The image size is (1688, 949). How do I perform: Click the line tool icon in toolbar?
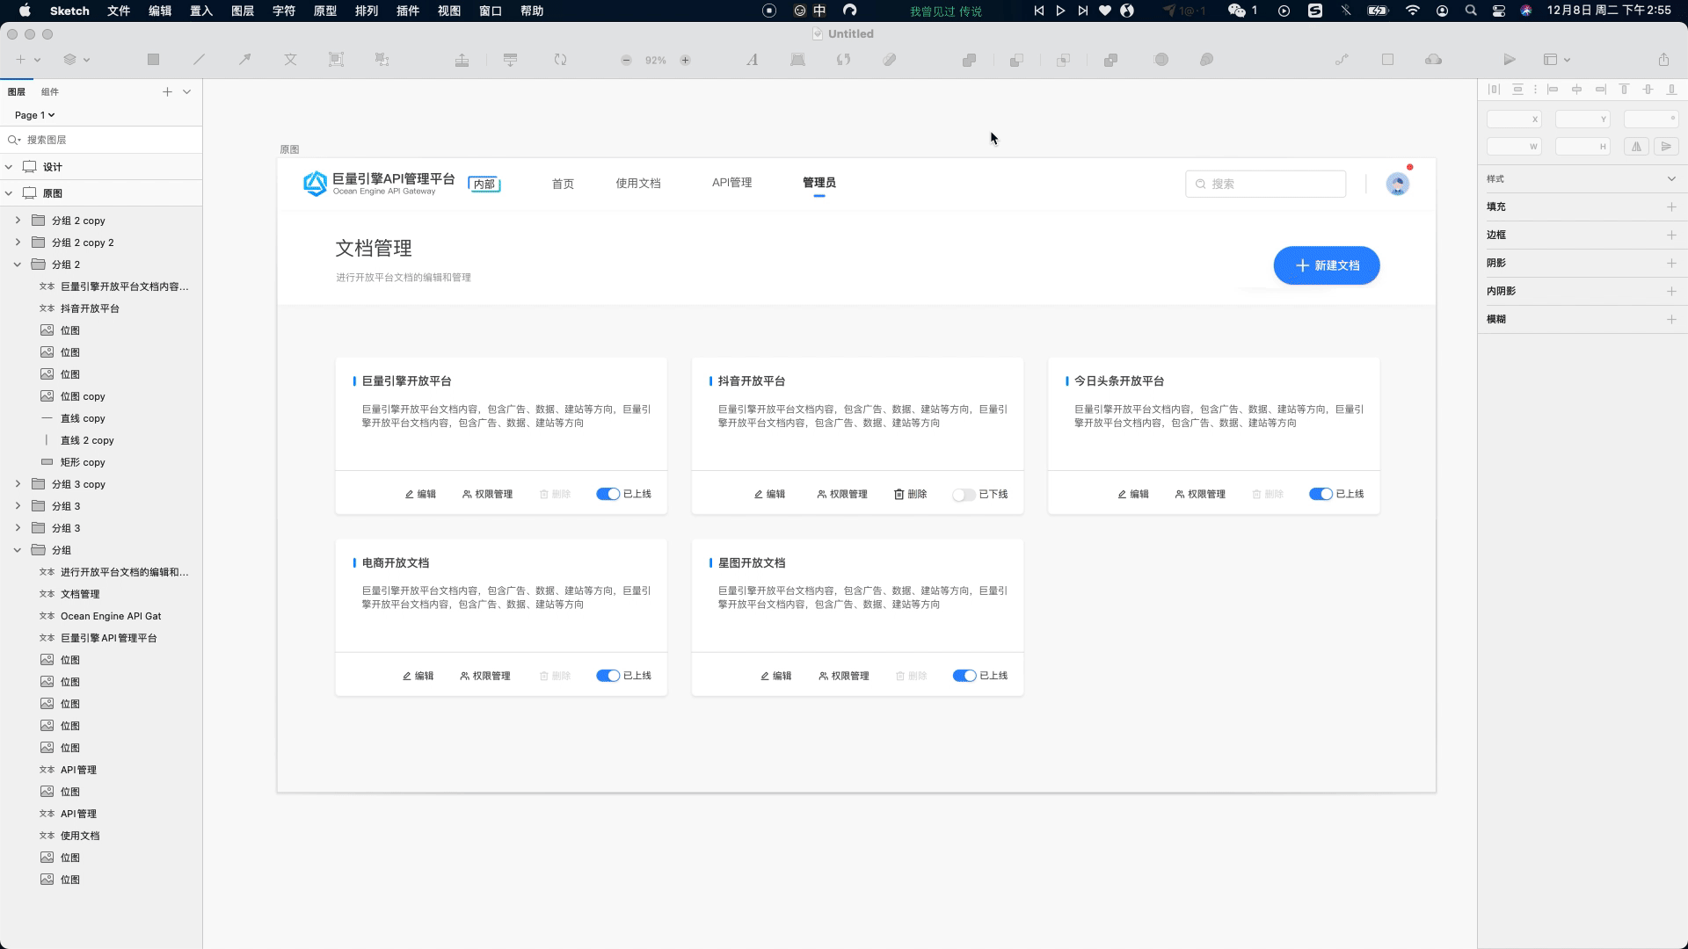point(200,60)
